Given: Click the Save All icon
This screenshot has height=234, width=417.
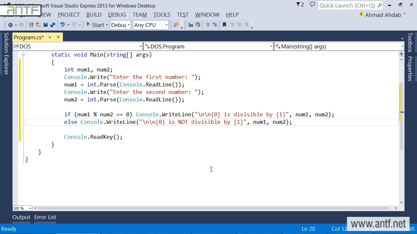Looking at the screenshot, I should click(52, 25).
